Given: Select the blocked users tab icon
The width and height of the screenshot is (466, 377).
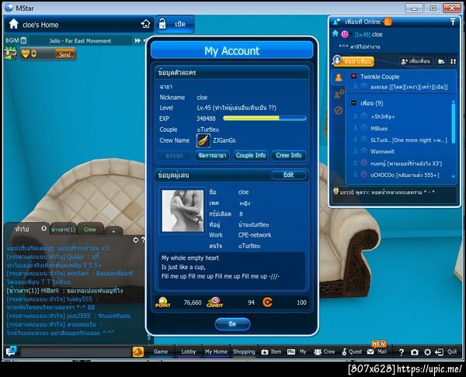Looking at the screenshot, I should click(x=339, y=110).
